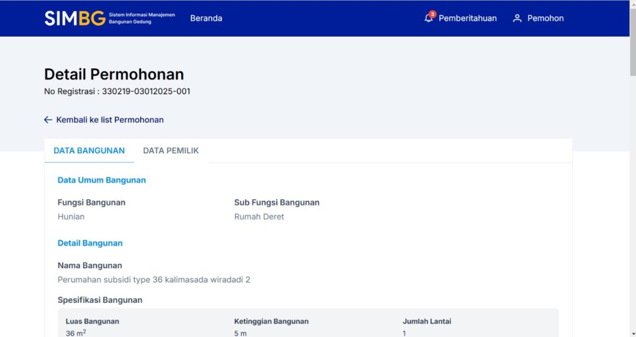Click the registration number 330219-03012025-001
Viewport: 636px width, 337px height.
click(x=146, y=91)
